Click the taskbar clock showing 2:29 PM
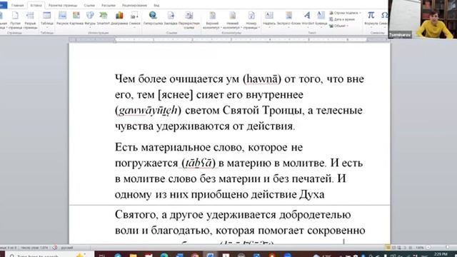Screen dimensions: 457x257 [441, 255]
